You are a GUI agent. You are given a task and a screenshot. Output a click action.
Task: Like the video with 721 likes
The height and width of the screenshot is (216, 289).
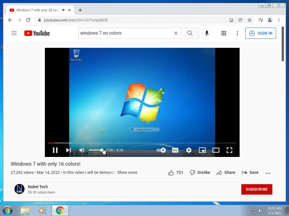tap(176, 173)
